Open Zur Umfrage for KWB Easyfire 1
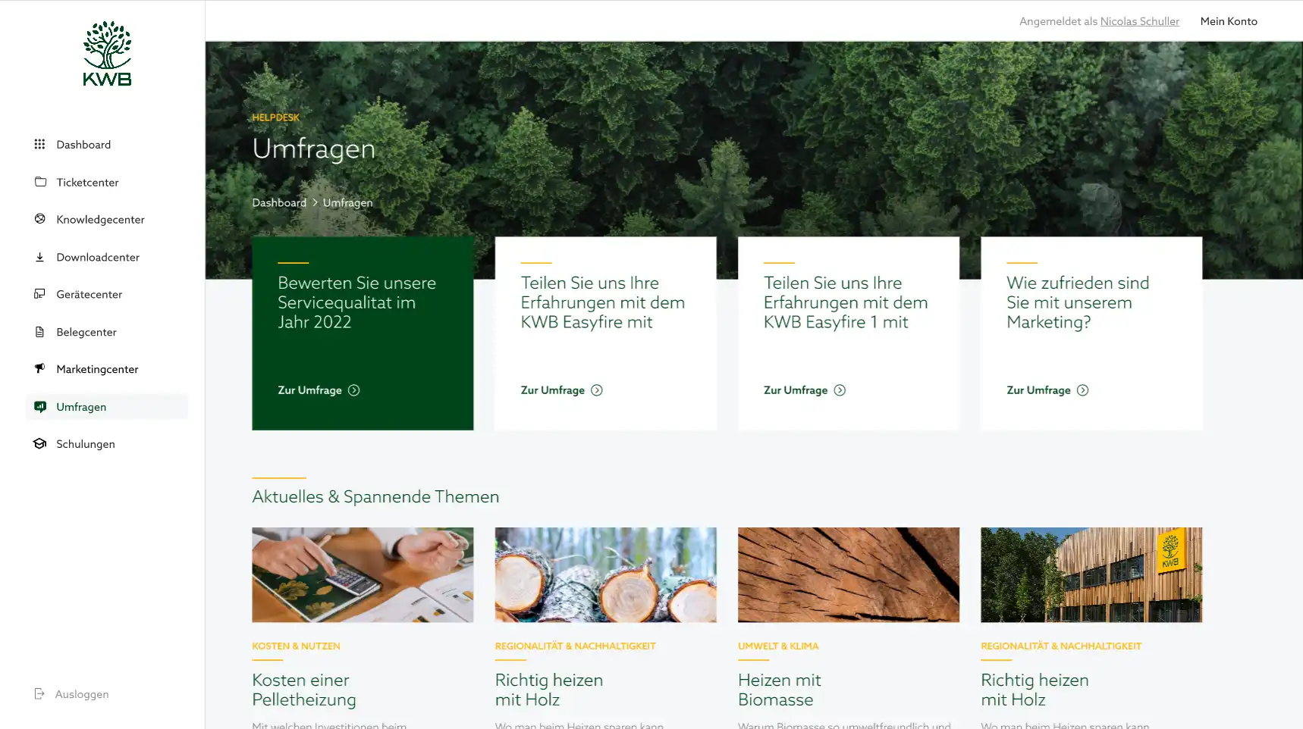Screen dimensions: 1303x729 (x=804, y=390)
